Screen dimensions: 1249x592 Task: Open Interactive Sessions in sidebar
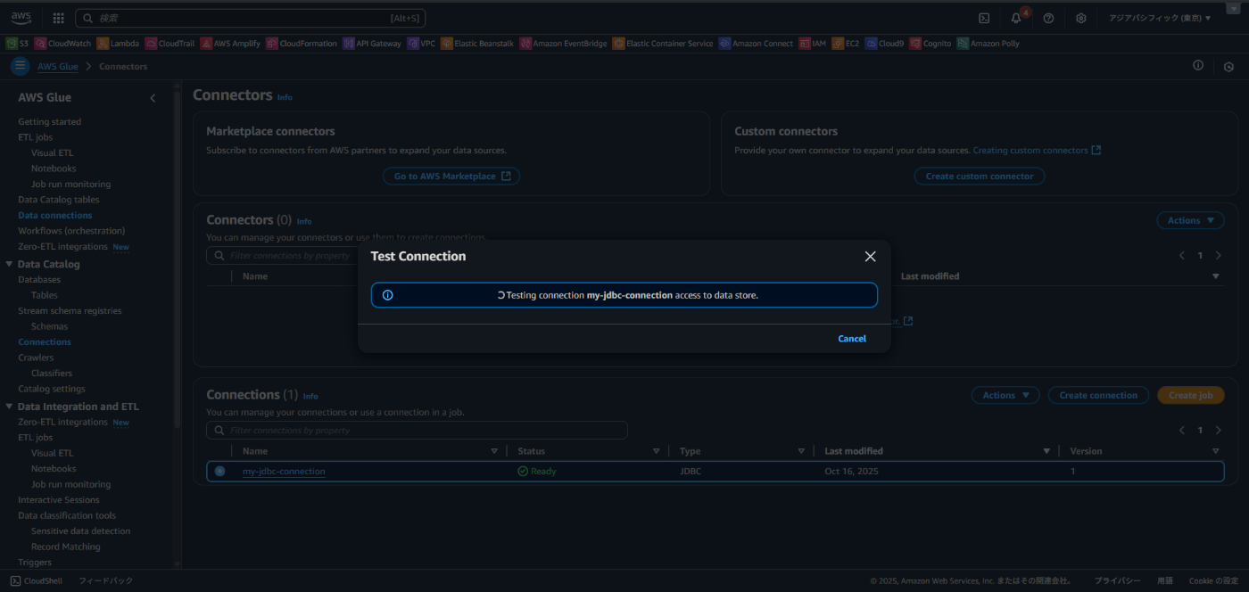59,500
